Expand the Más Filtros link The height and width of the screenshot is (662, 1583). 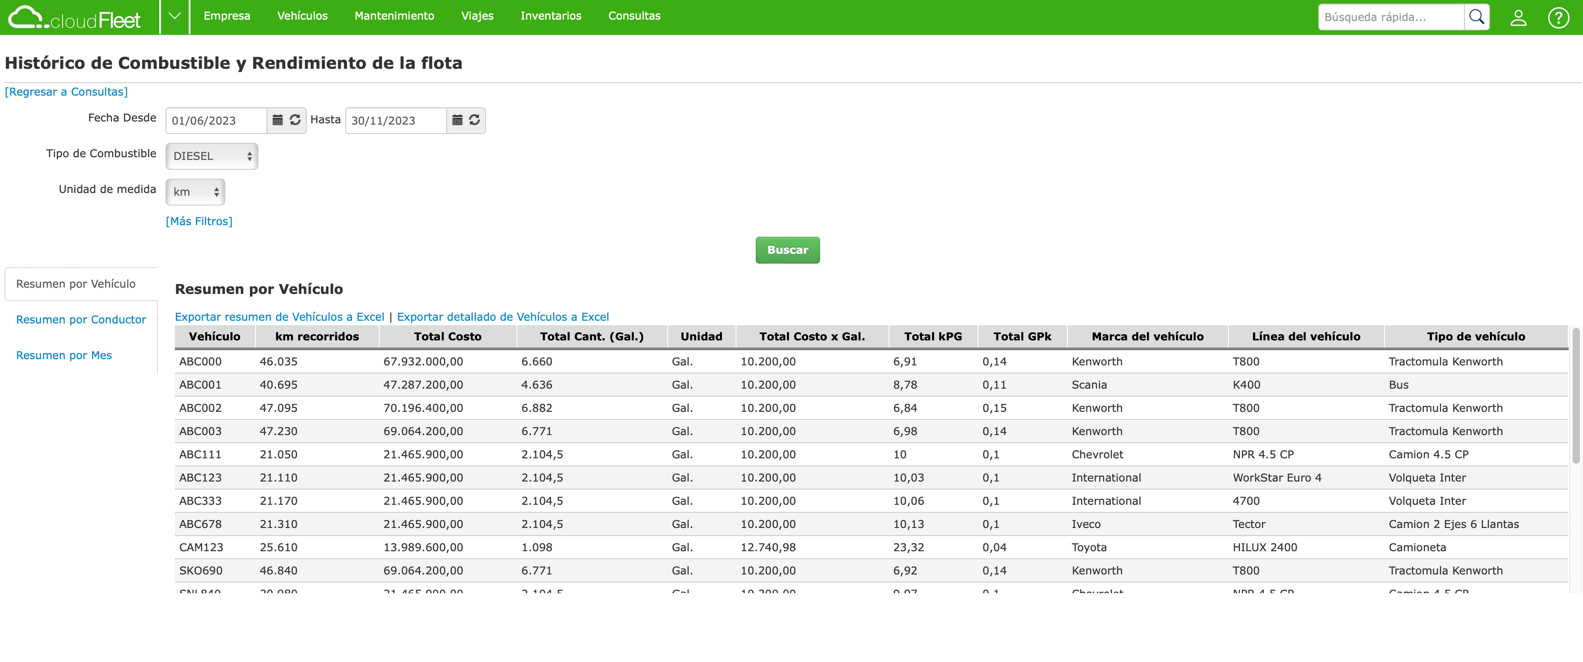[199, 221]
